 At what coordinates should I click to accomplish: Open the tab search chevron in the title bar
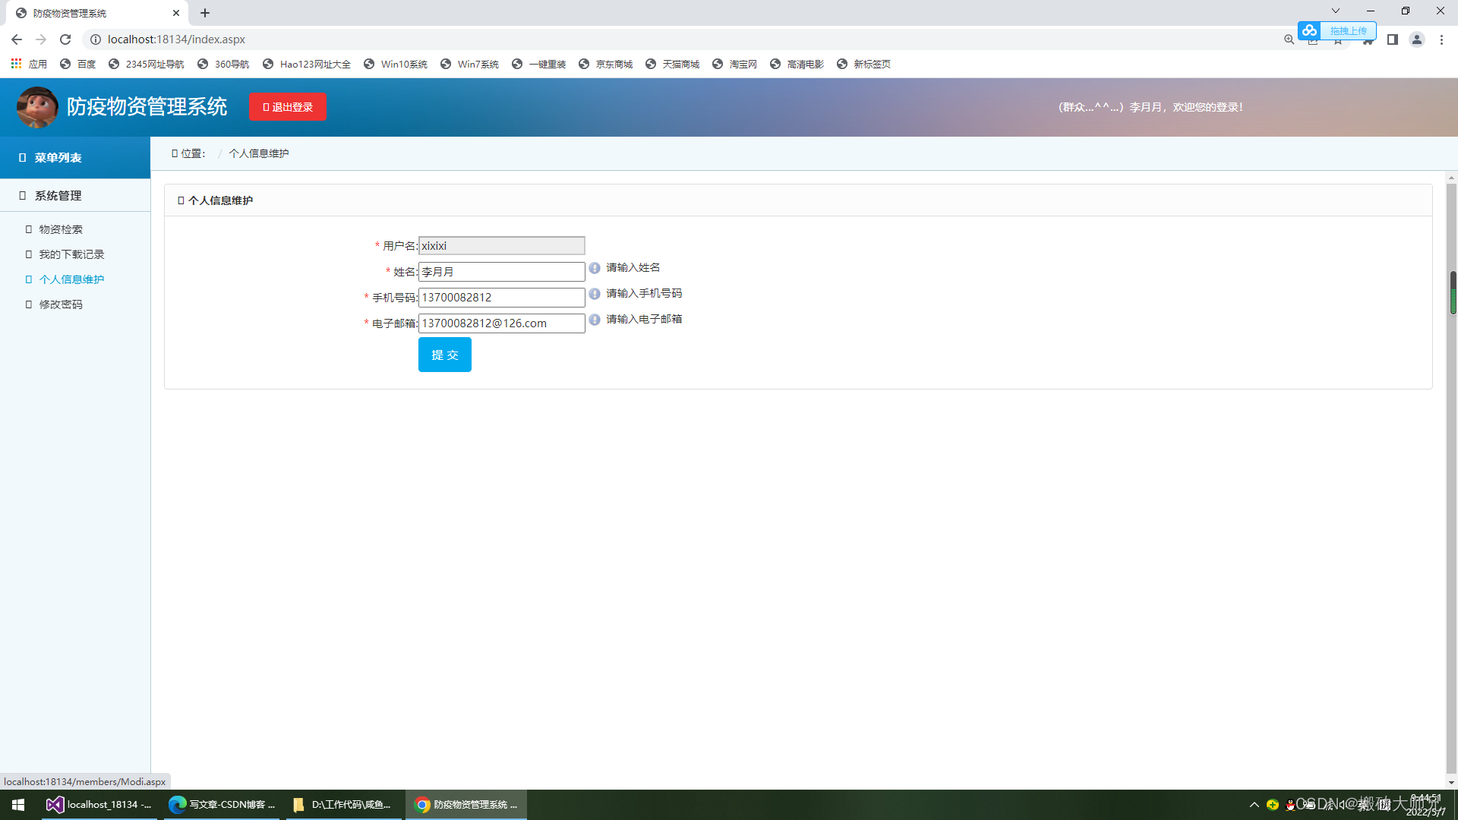tap(1335, 11)
